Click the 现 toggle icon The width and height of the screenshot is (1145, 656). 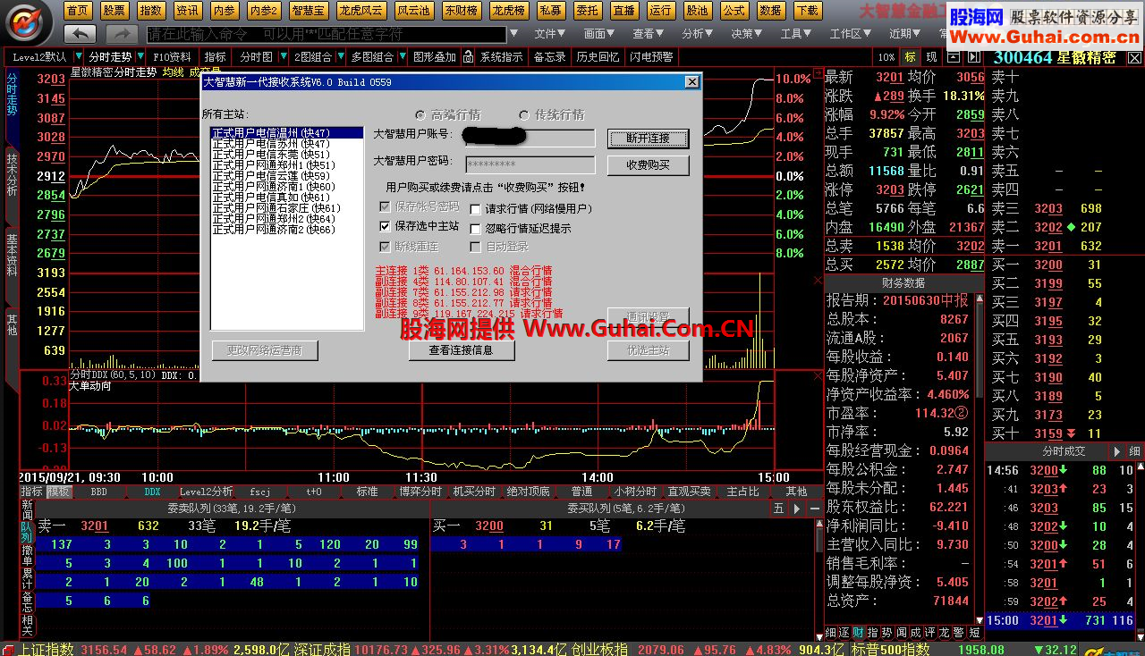point(930,56)
